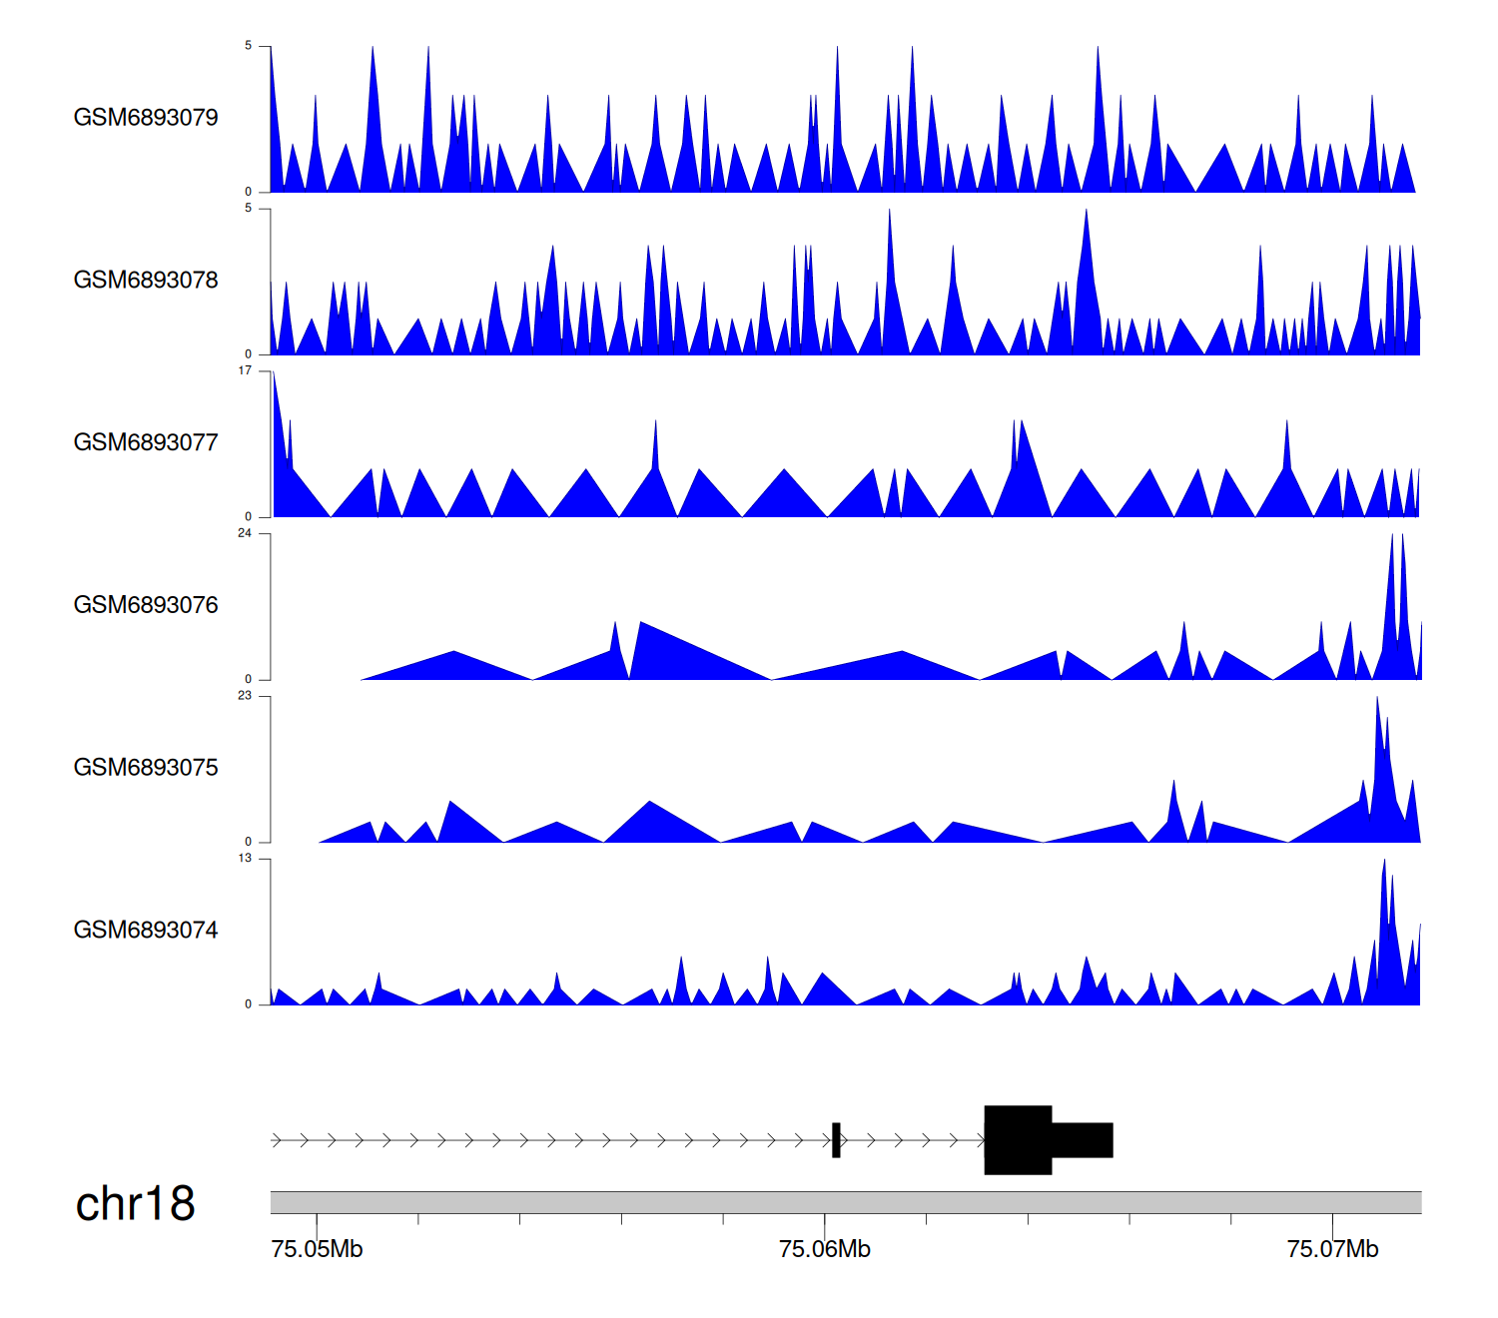The height and width of the screenshot is (1318, 1498).
Task: Select the GSM6893074 sample label
Action: click(x=146, y=931)
